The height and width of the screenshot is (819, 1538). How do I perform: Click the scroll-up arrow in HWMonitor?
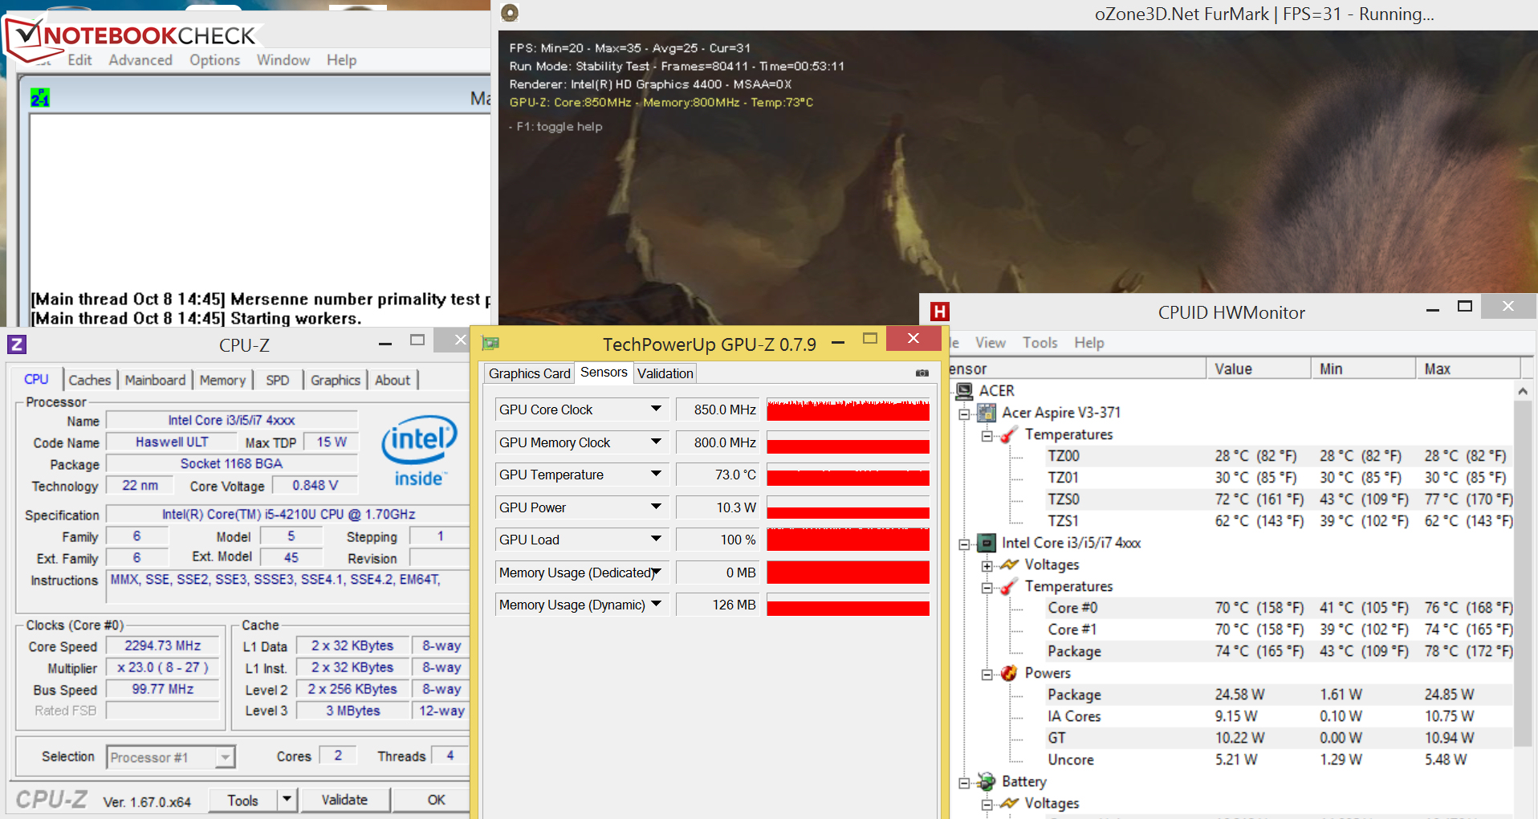point(1523,391)
